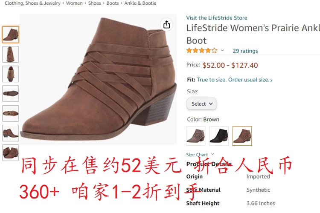The image size is (320, 213).
Task: Open the star rating breakdown chevron
Action: (x=222, y=50)
